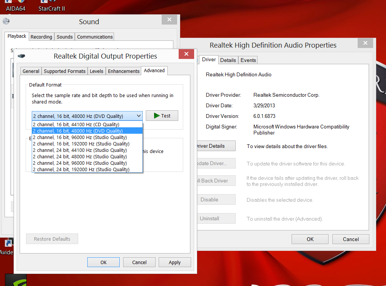Click the driver date 3/29/2013
This screenshot has width=386, height=286.
264,105
